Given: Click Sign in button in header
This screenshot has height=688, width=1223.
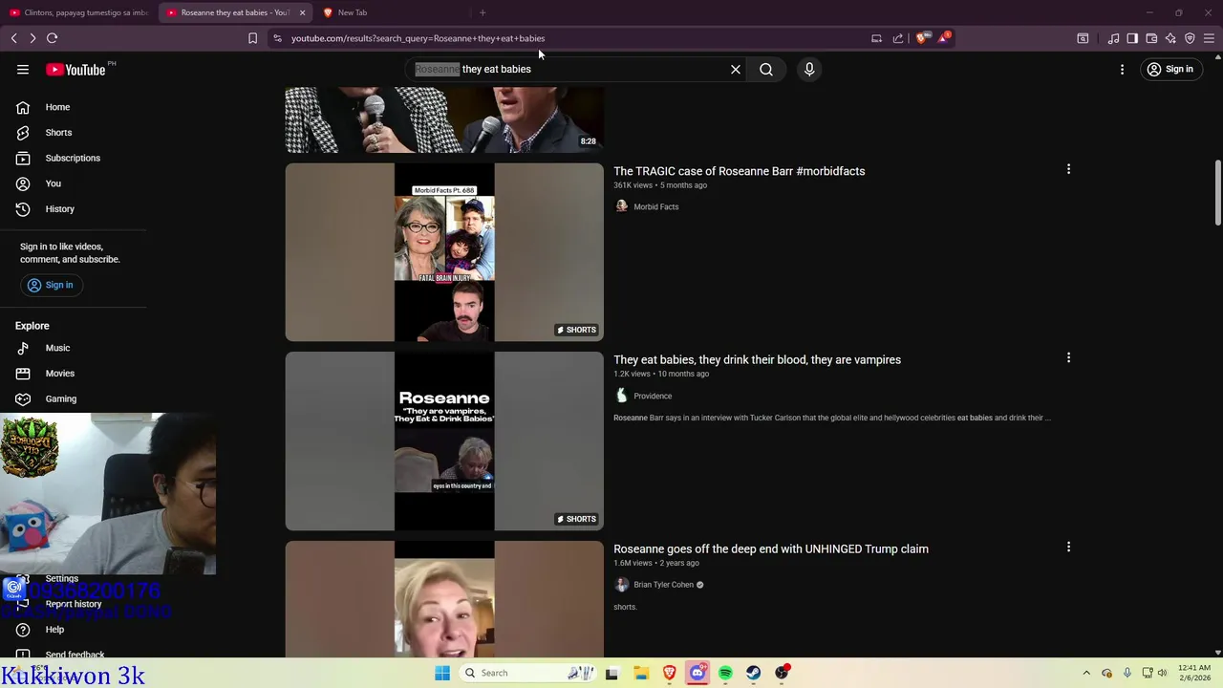Looking at the screenshot, I should coord(1171,69).
